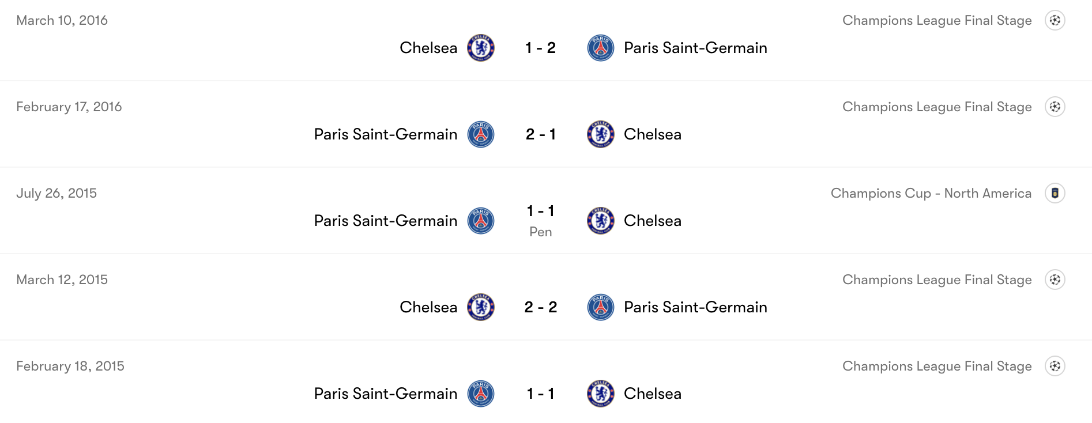
Task: Click PSG crest in March 10, 2016 match
Action: click(x=601, y=48)
